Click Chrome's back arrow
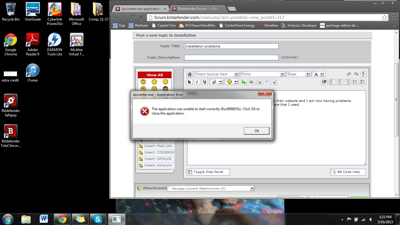This screenshot has height=225, width=400. 116,18
